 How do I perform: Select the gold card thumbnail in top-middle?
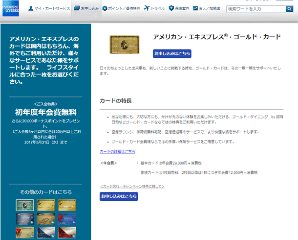(x=46, y=205)
